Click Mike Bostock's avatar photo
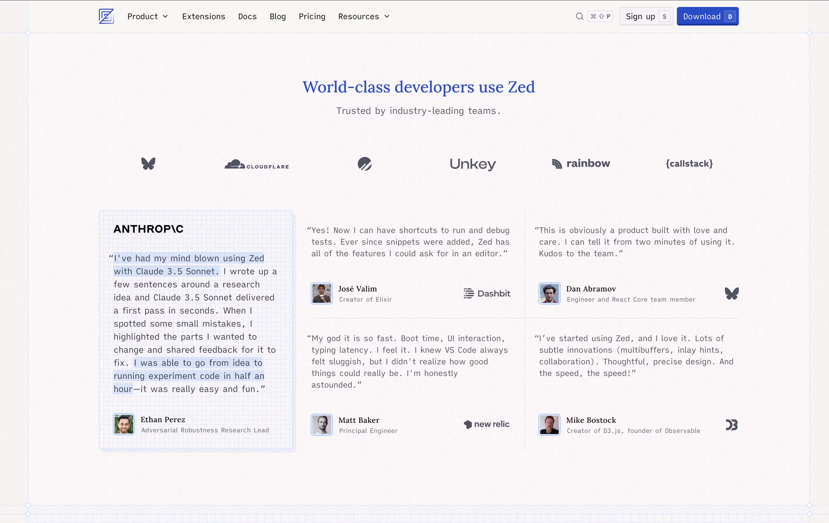 [x=549, y=425]
